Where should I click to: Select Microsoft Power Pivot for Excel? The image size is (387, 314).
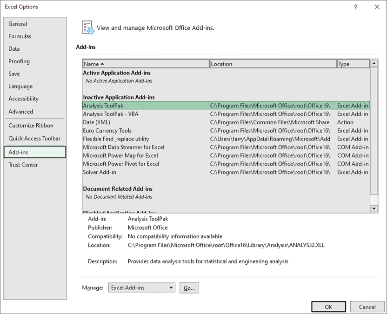pos(226,164)
